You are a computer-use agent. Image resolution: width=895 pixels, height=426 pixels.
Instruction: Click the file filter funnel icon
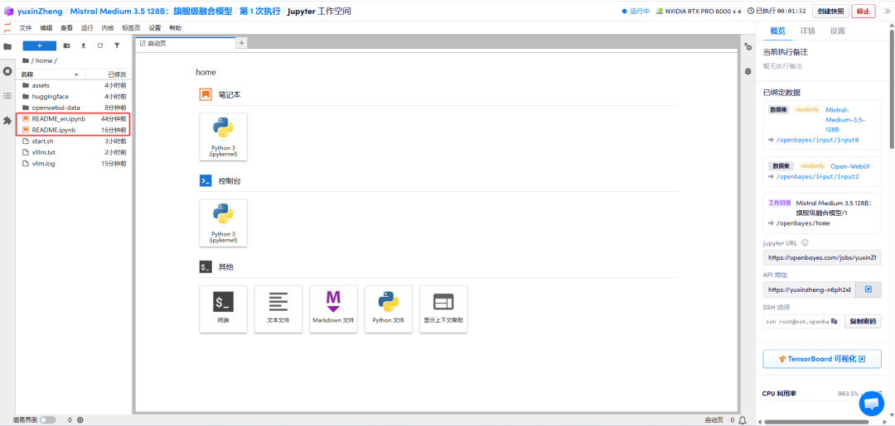click(x=117, y=45)
